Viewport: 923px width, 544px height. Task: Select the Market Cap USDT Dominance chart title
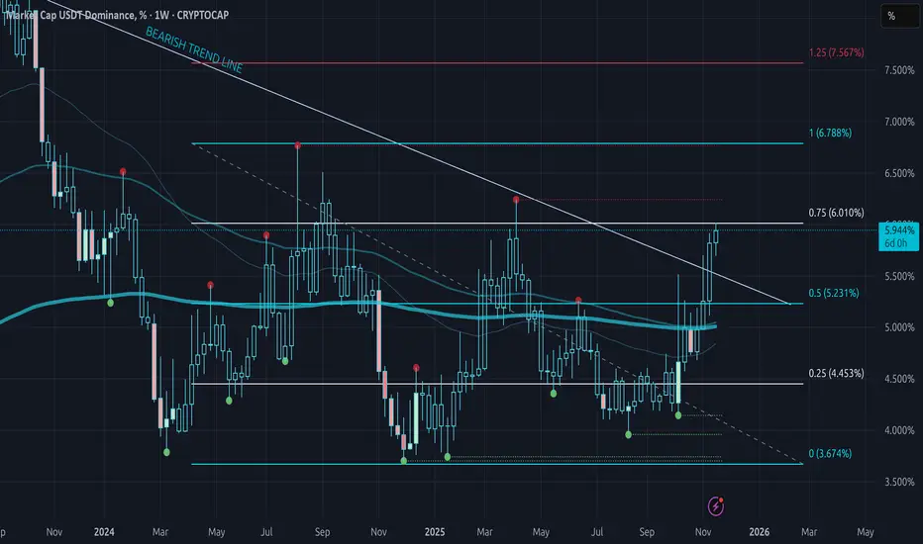118,15
